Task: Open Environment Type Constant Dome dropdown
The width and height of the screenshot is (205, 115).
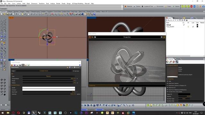Action: [x=44, y=71]
